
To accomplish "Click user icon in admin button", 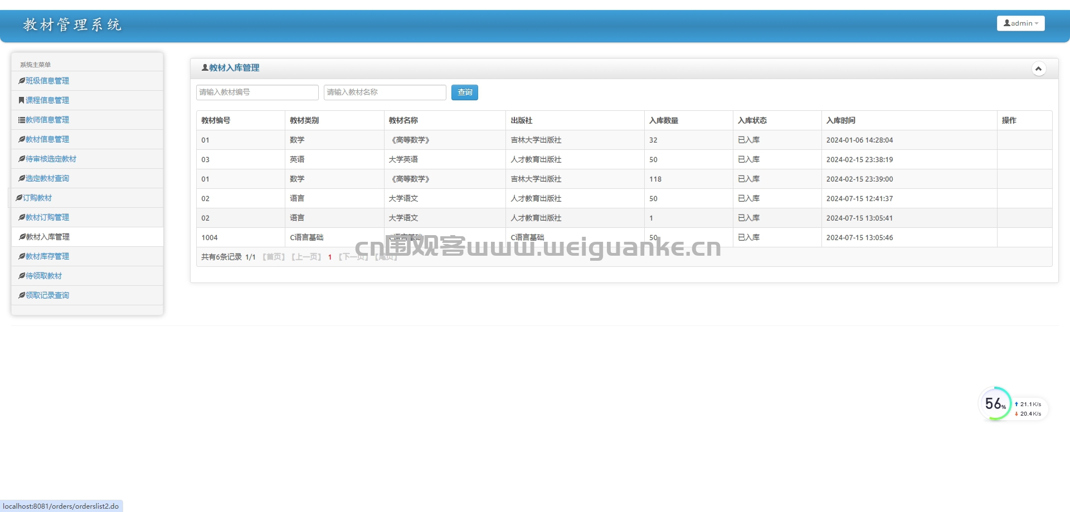I will point(1007,23).
